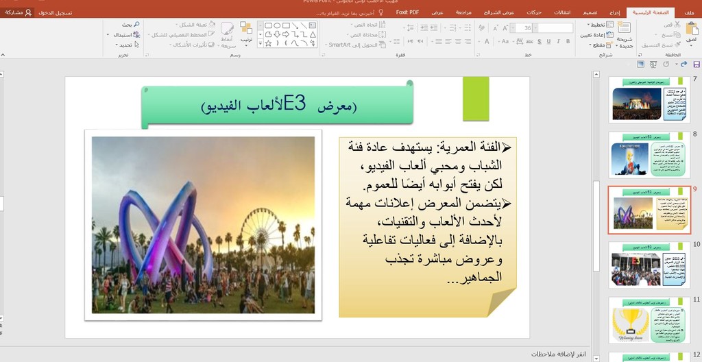702x362 pixels.
Task: Click the Sign in (تسجيل الدخول) link
Action: click(x=55, y=12)
